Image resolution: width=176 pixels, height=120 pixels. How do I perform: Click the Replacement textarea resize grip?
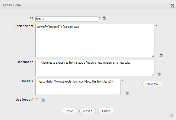pos(153,55)
